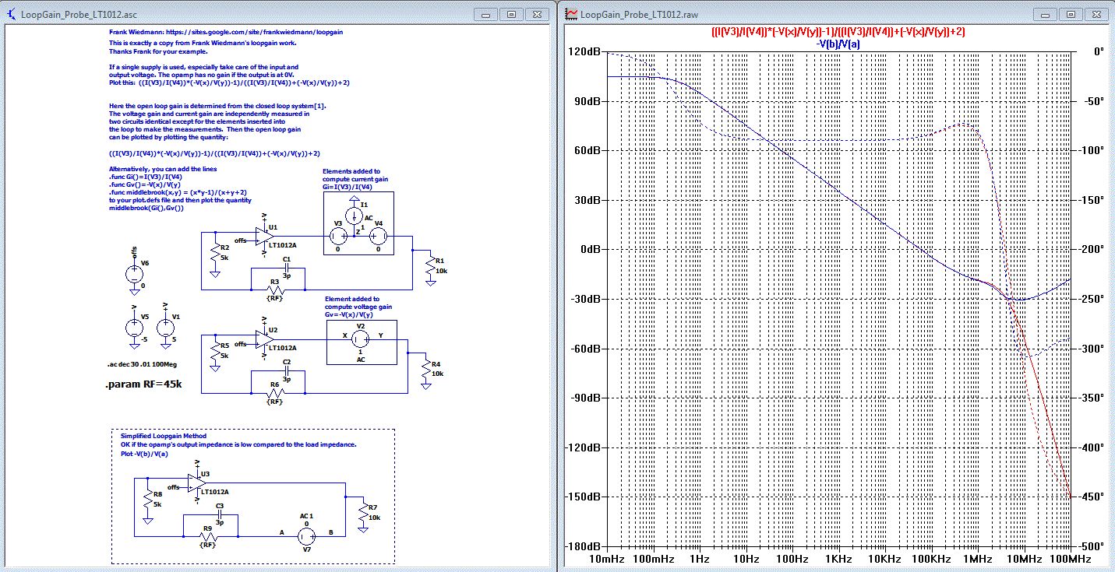1115x572 pixels.
Task: Click the 1KHz label on frequency axis
Action: pyautogui.click(x=838, y=559)
